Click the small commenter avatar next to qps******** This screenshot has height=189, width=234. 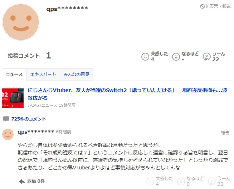[x=8, y=134]
